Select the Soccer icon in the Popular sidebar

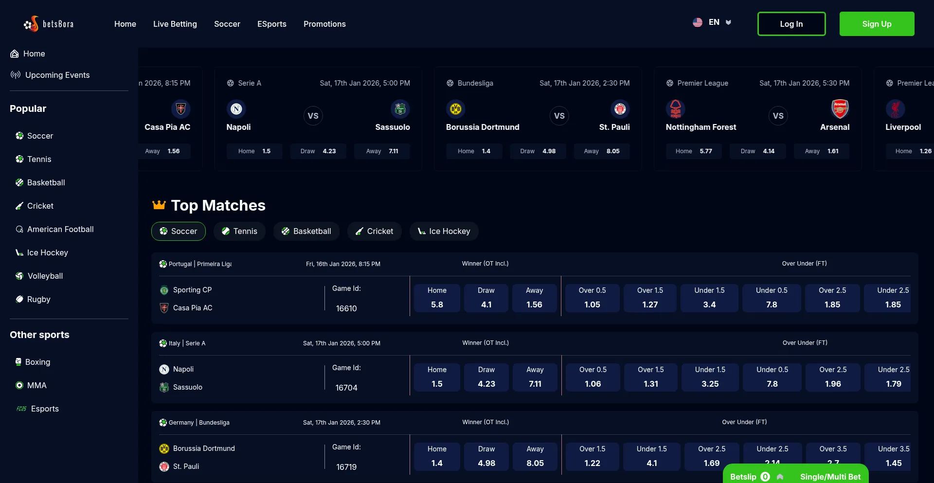point(19,136)
